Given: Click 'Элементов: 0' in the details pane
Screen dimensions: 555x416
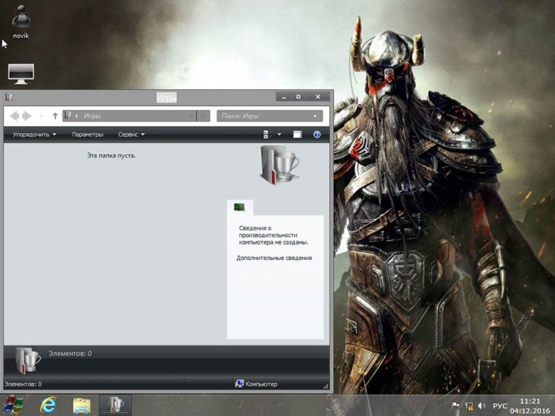Looking at the screenshot, I should 70,354.
